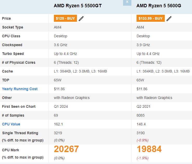192x164 pixels.
Task: Click the 148.4 CPU value cell
Action: [141, 124]
